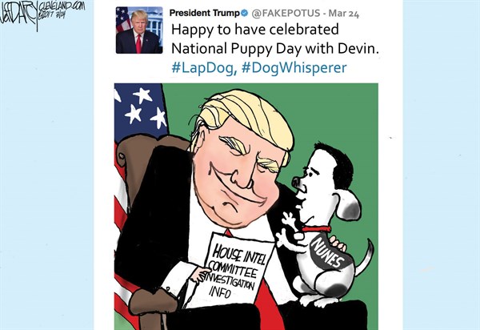The image size is (480, 330).
Task: Click the NUNES label on the dog
Action: 326,253
